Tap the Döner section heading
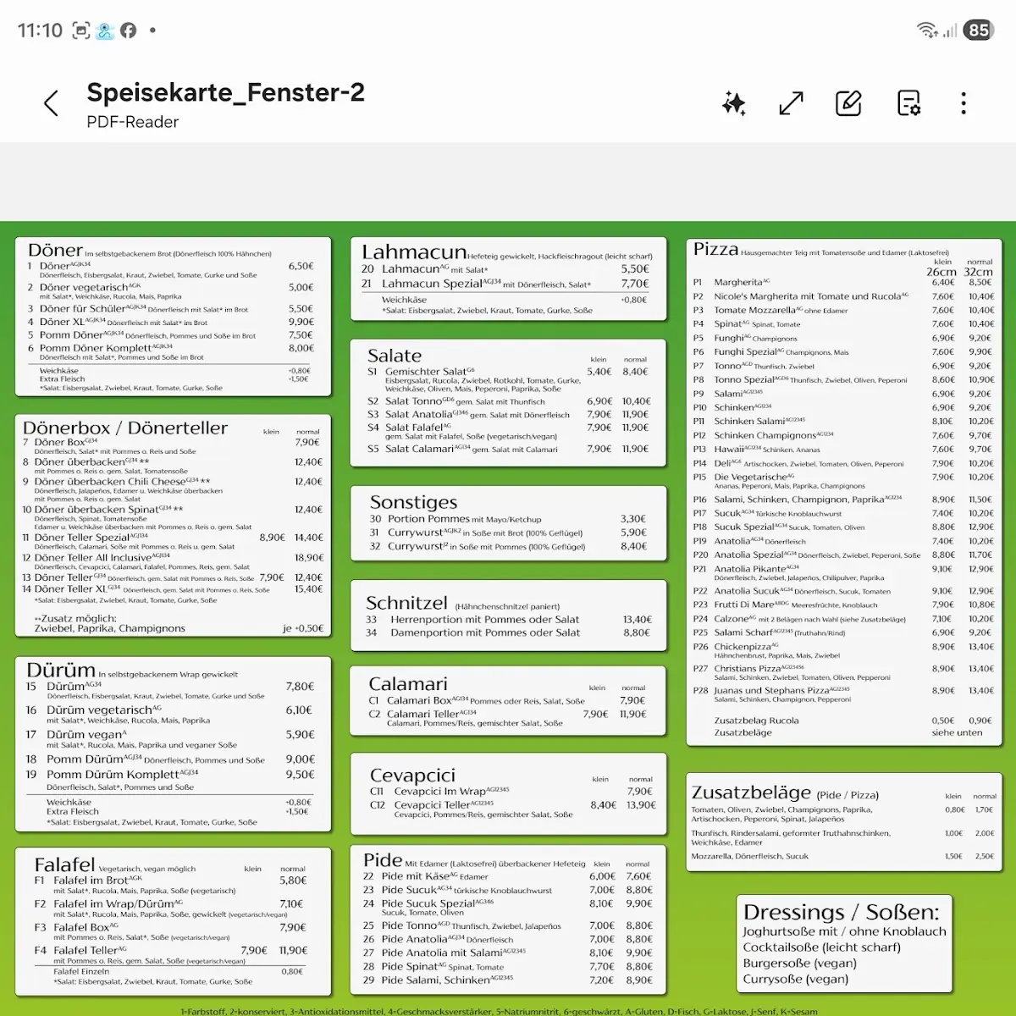 pyautogui.click(x=55, y=250)
